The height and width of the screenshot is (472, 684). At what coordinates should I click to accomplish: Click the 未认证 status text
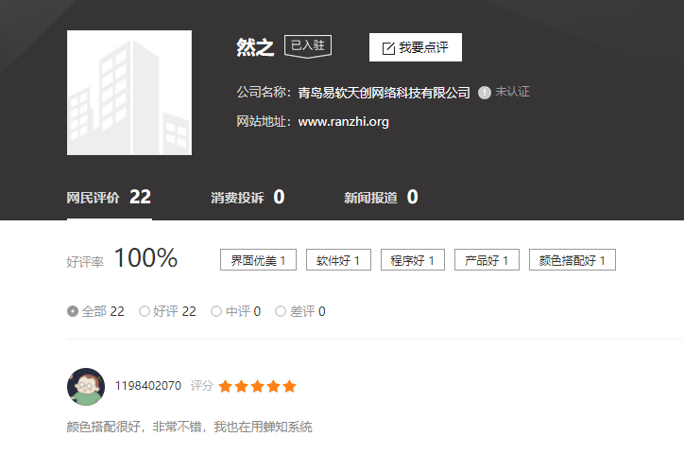[x=512, y=92]
